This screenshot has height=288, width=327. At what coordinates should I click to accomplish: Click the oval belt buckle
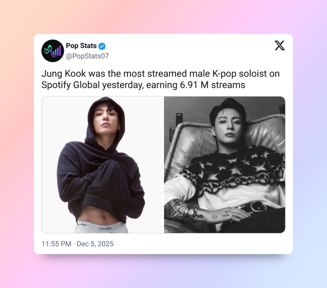coord(259,206)
